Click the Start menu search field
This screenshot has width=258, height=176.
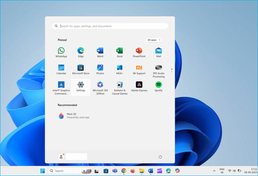pos(110,26)
